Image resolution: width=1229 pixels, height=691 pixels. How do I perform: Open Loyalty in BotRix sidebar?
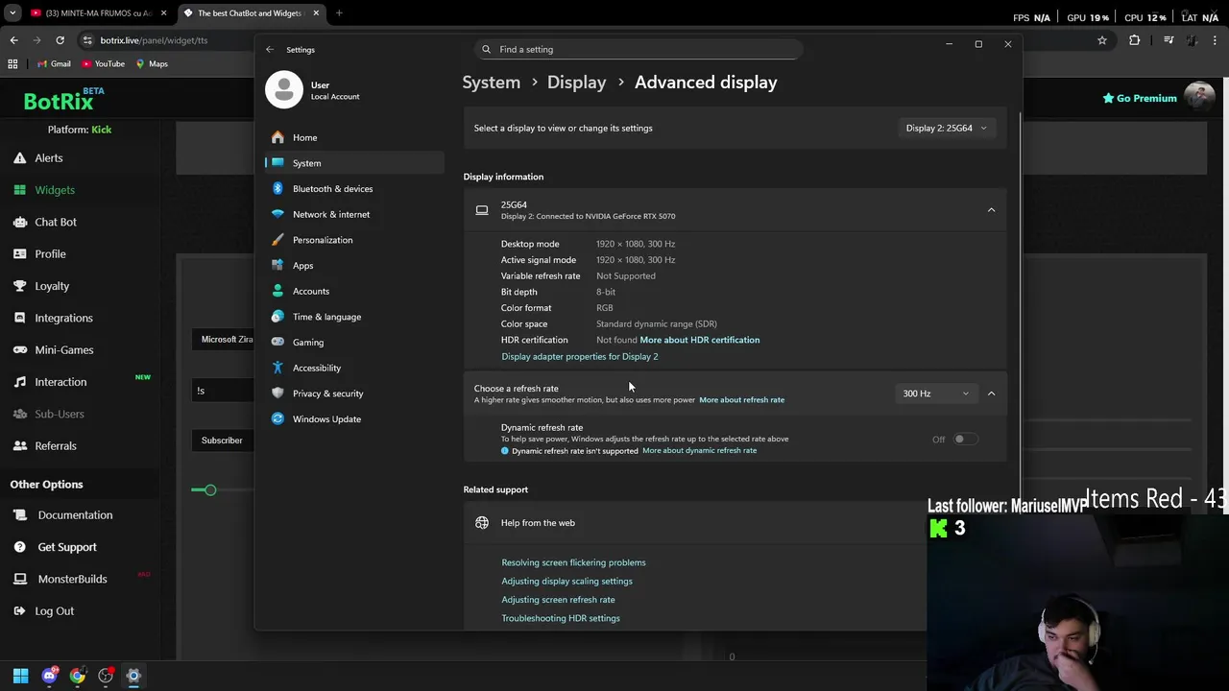pos(52,286)
